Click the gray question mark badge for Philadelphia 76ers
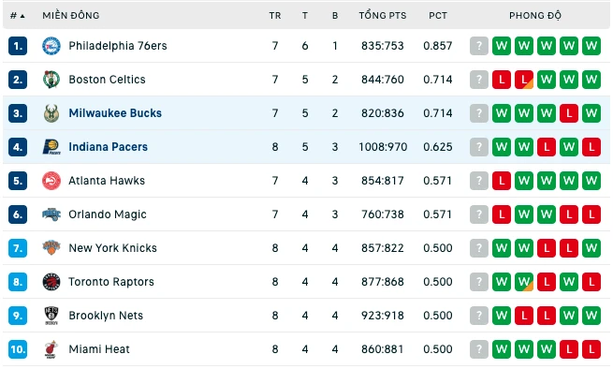 479,46
